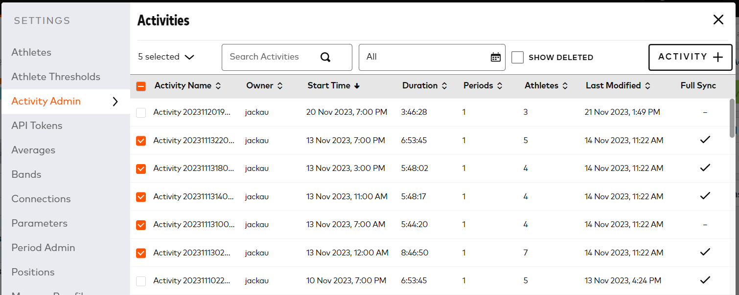This screenshot has height=295, width=739.
Task: Click the ACTIVITY + button
Action: coord(690,57)
